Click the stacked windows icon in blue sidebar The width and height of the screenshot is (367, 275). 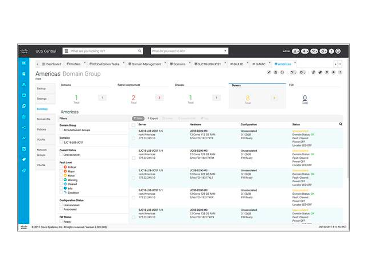tap(24, 106)
